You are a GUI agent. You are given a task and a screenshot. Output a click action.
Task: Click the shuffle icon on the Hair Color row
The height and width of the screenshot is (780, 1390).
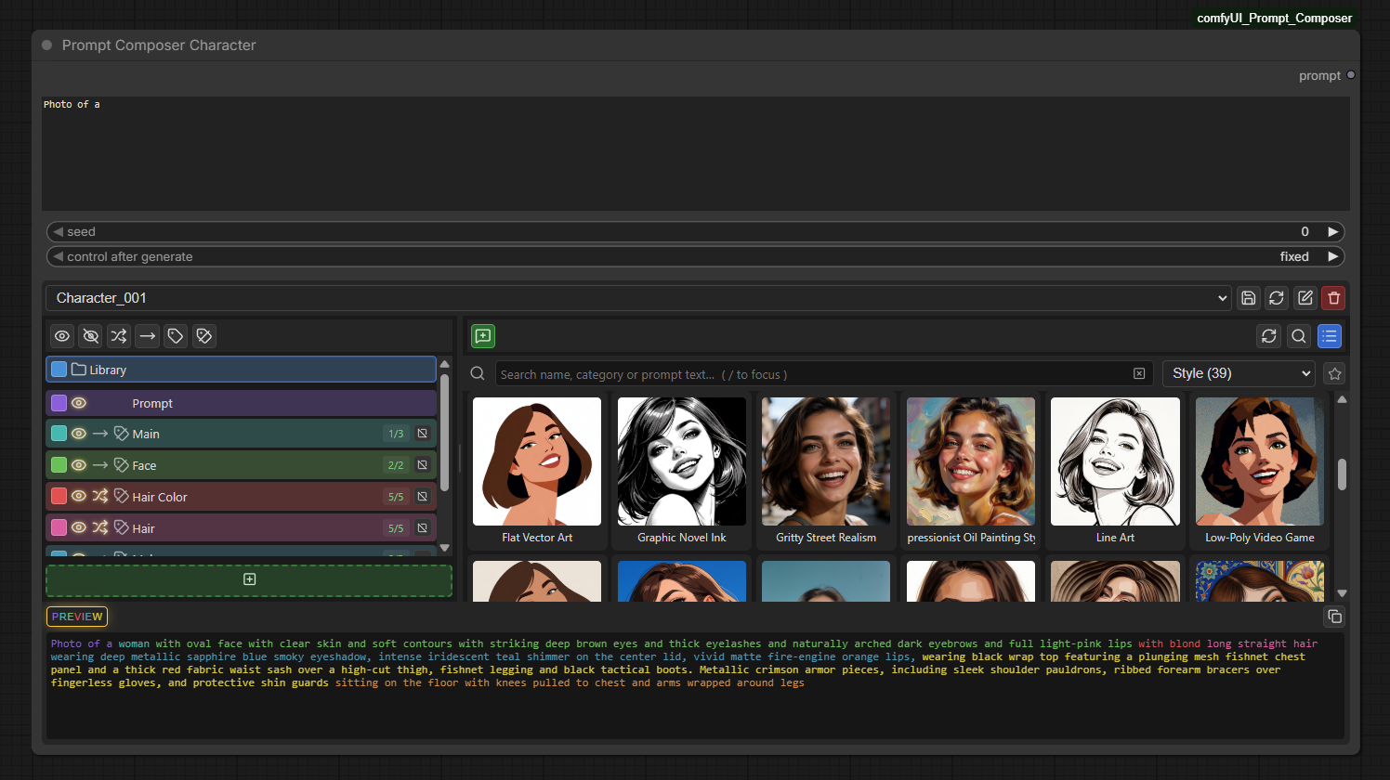pos(100,496)
